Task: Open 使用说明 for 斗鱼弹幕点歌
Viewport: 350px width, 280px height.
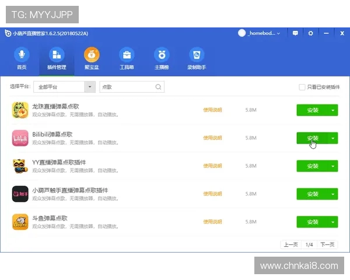Action: pyautogui.click(x=212, y=222)
